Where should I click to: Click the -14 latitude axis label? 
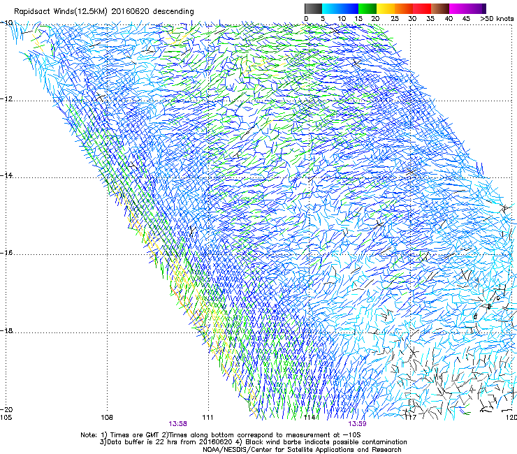pos(6,175)
